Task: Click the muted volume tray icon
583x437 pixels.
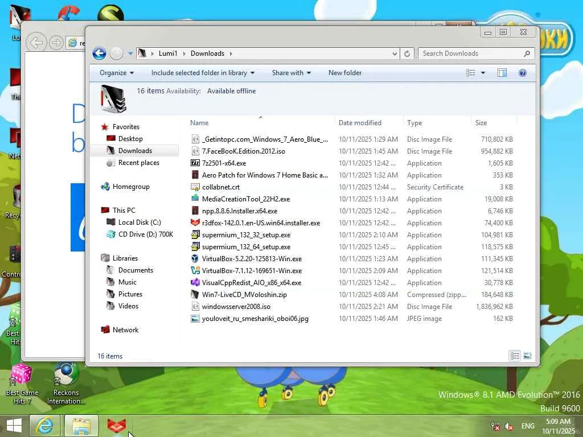Action: click(509, 426)
